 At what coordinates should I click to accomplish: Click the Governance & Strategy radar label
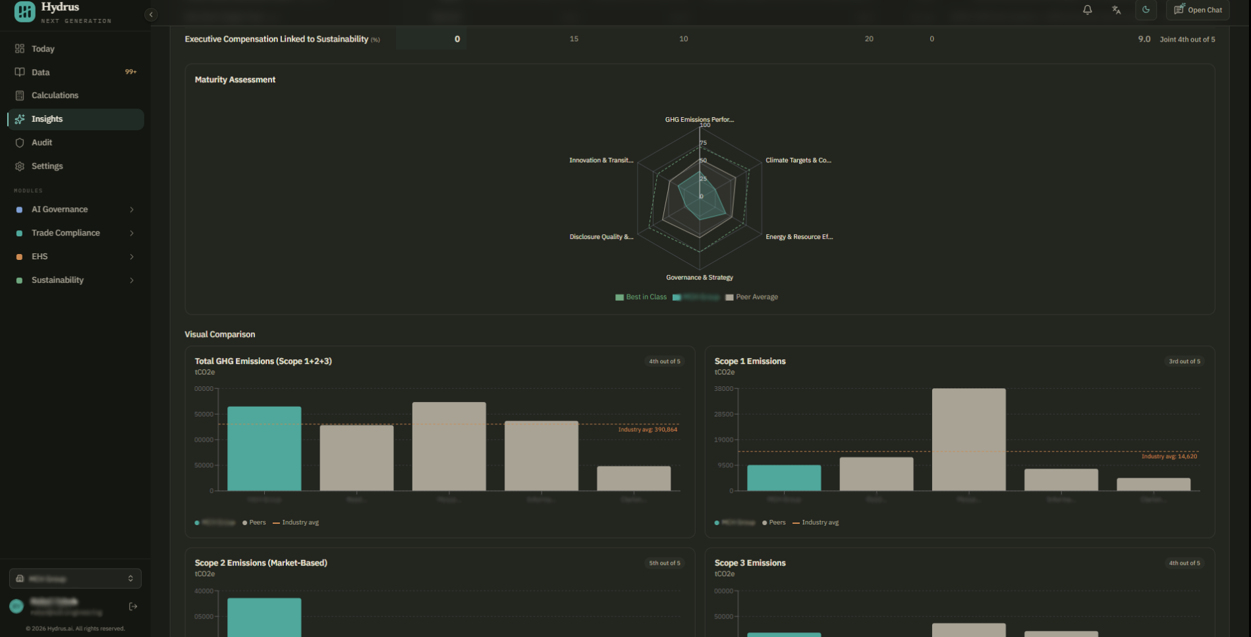(700, 278)
